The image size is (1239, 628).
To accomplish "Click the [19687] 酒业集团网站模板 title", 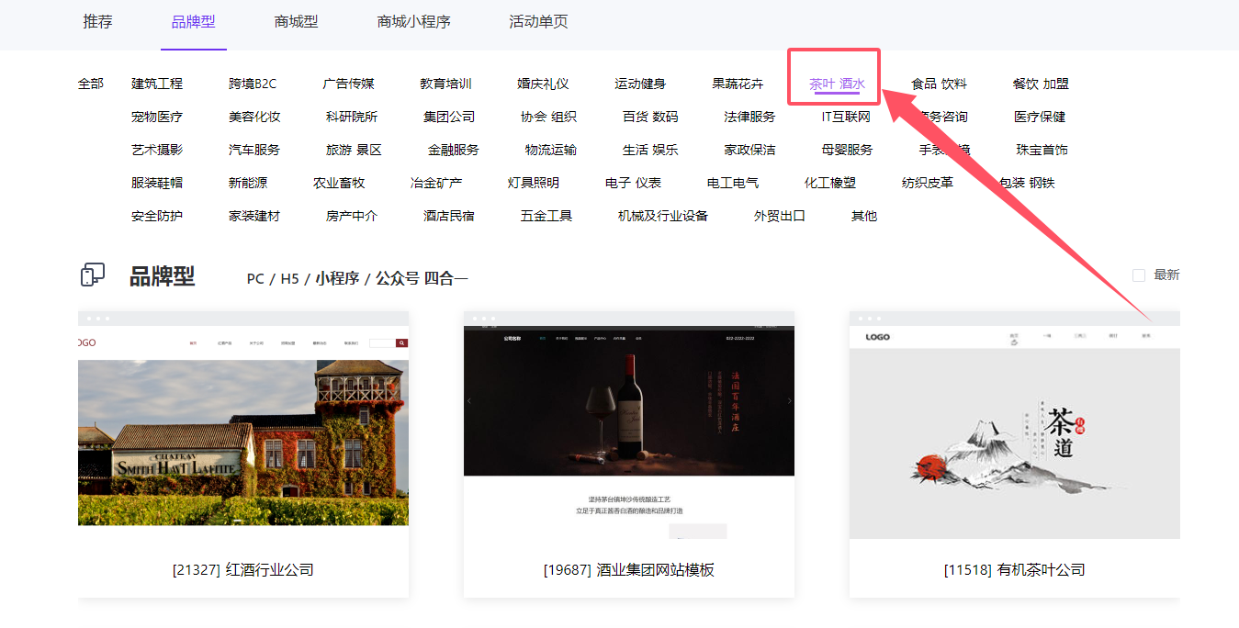I will pyautogui.click(x=629, y=570).
